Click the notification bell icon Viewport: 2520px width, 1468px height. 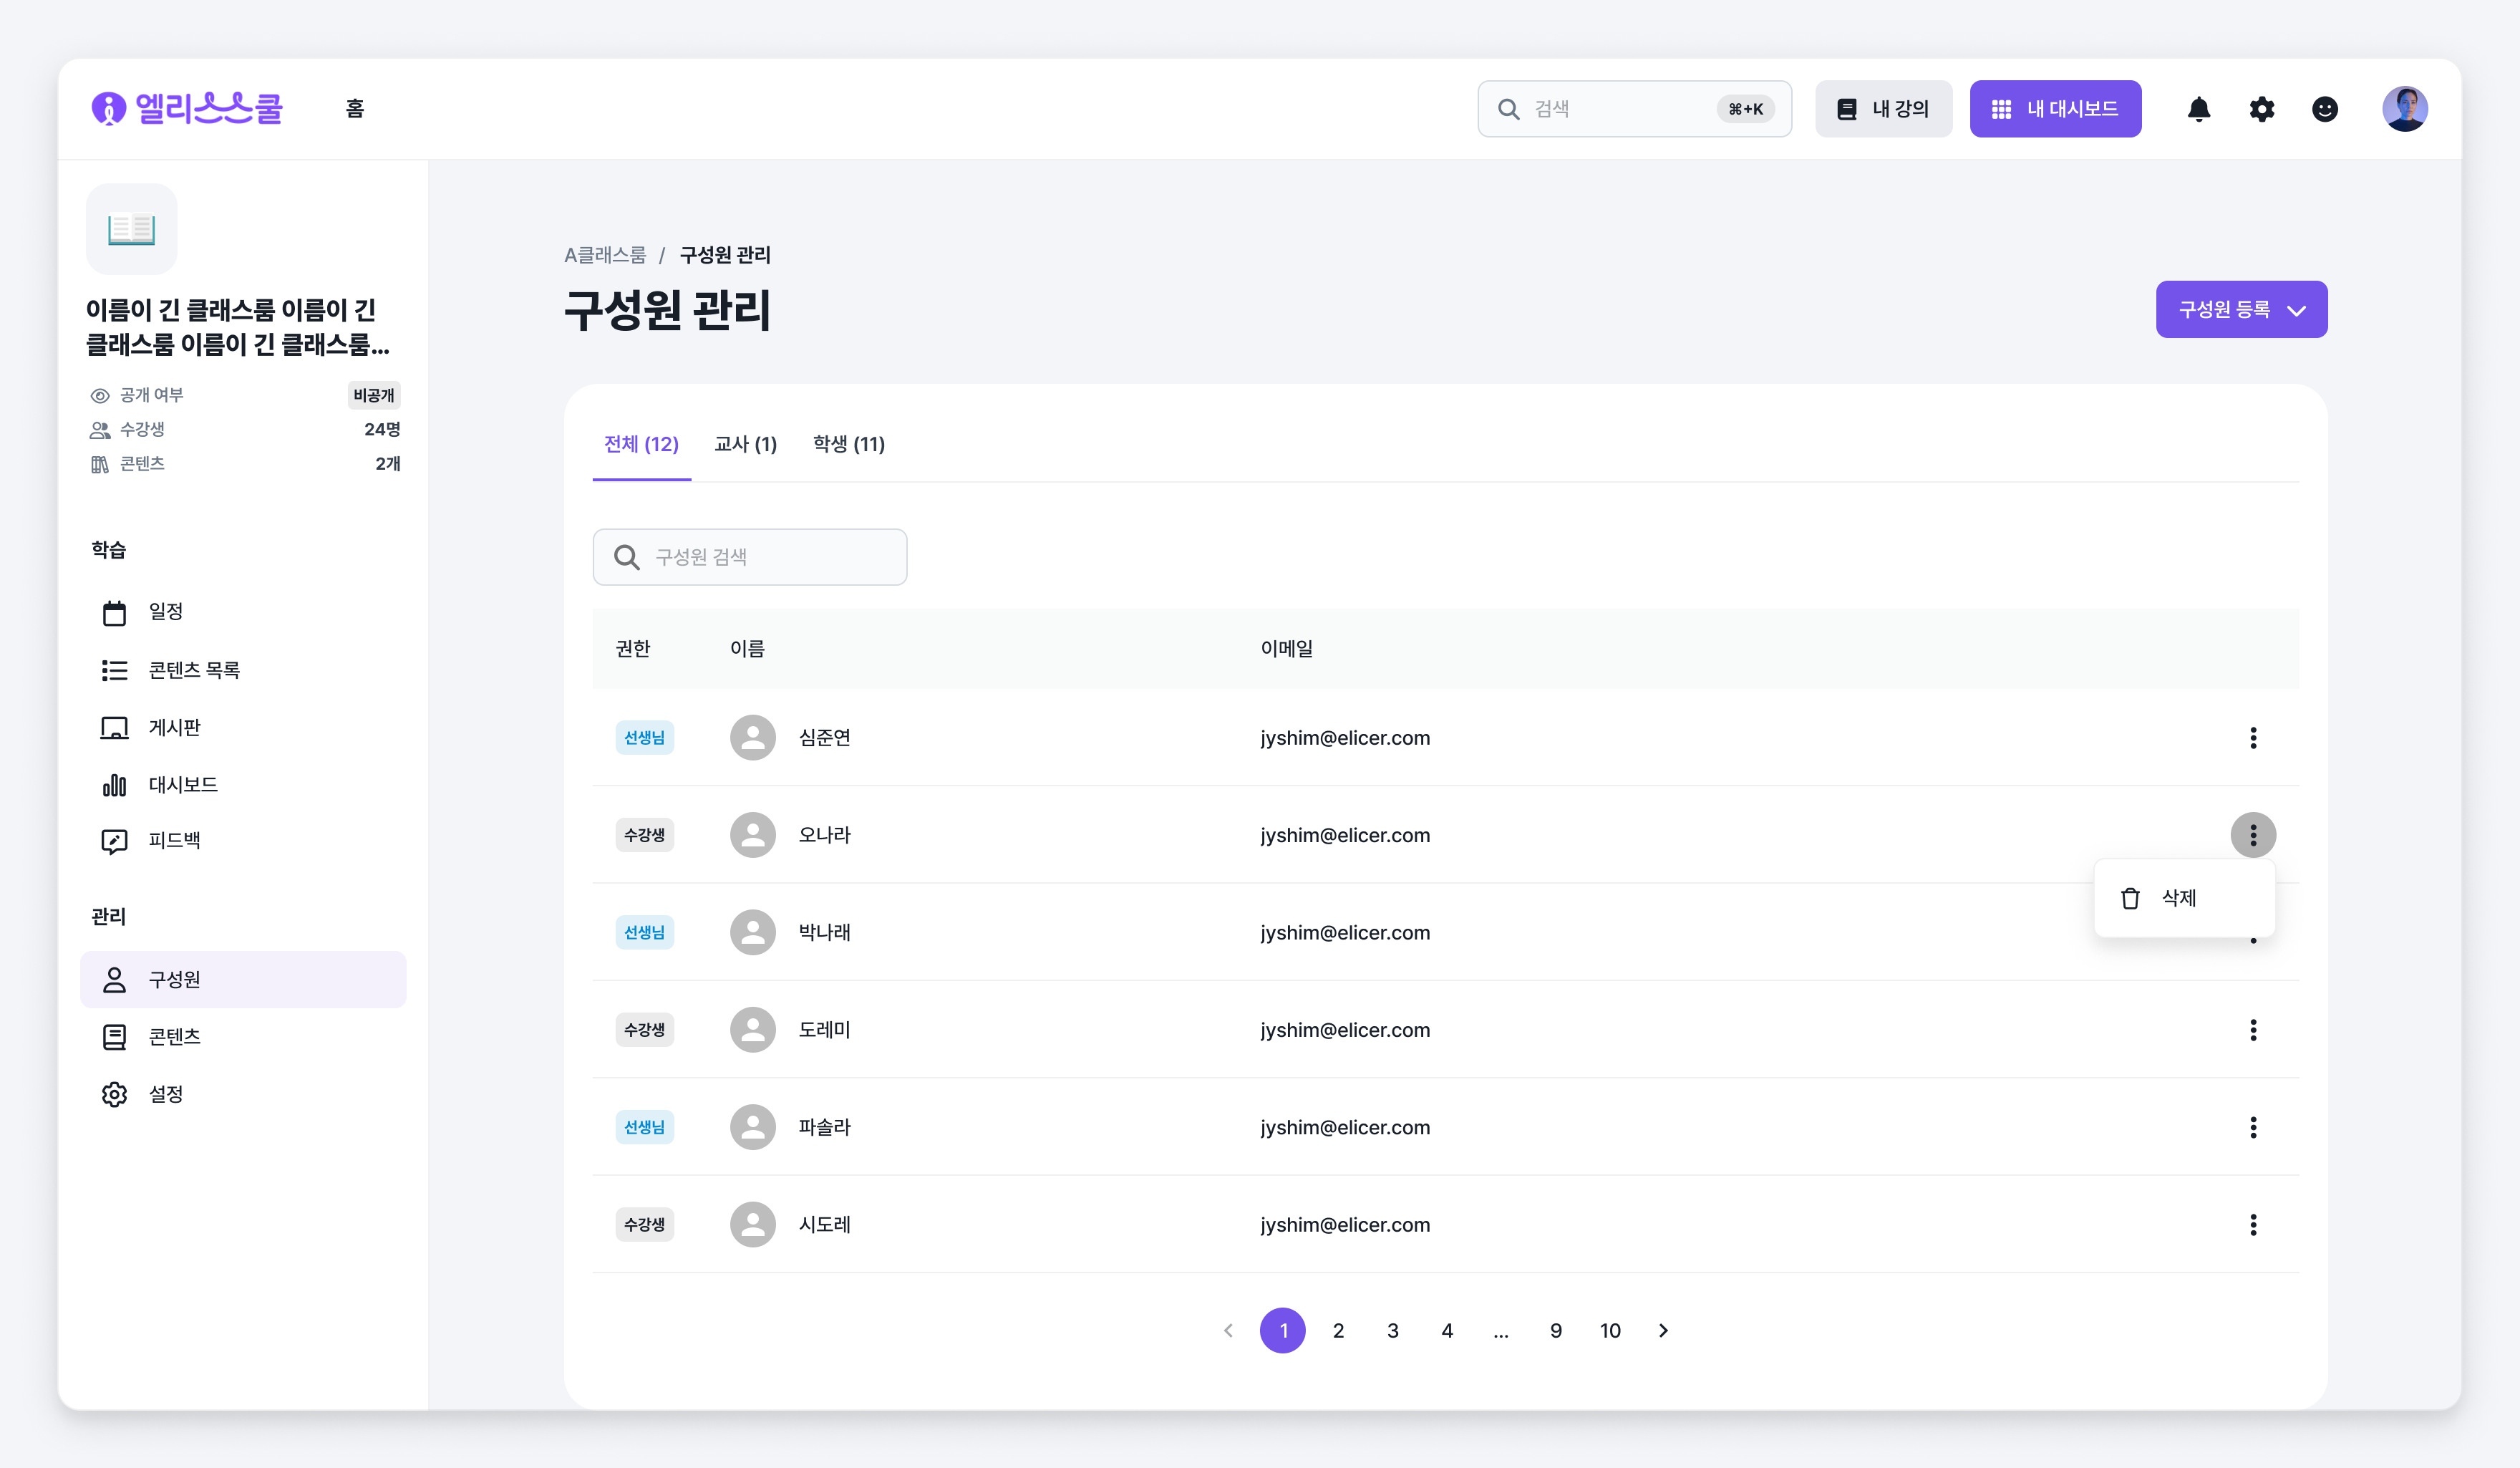2198,109
